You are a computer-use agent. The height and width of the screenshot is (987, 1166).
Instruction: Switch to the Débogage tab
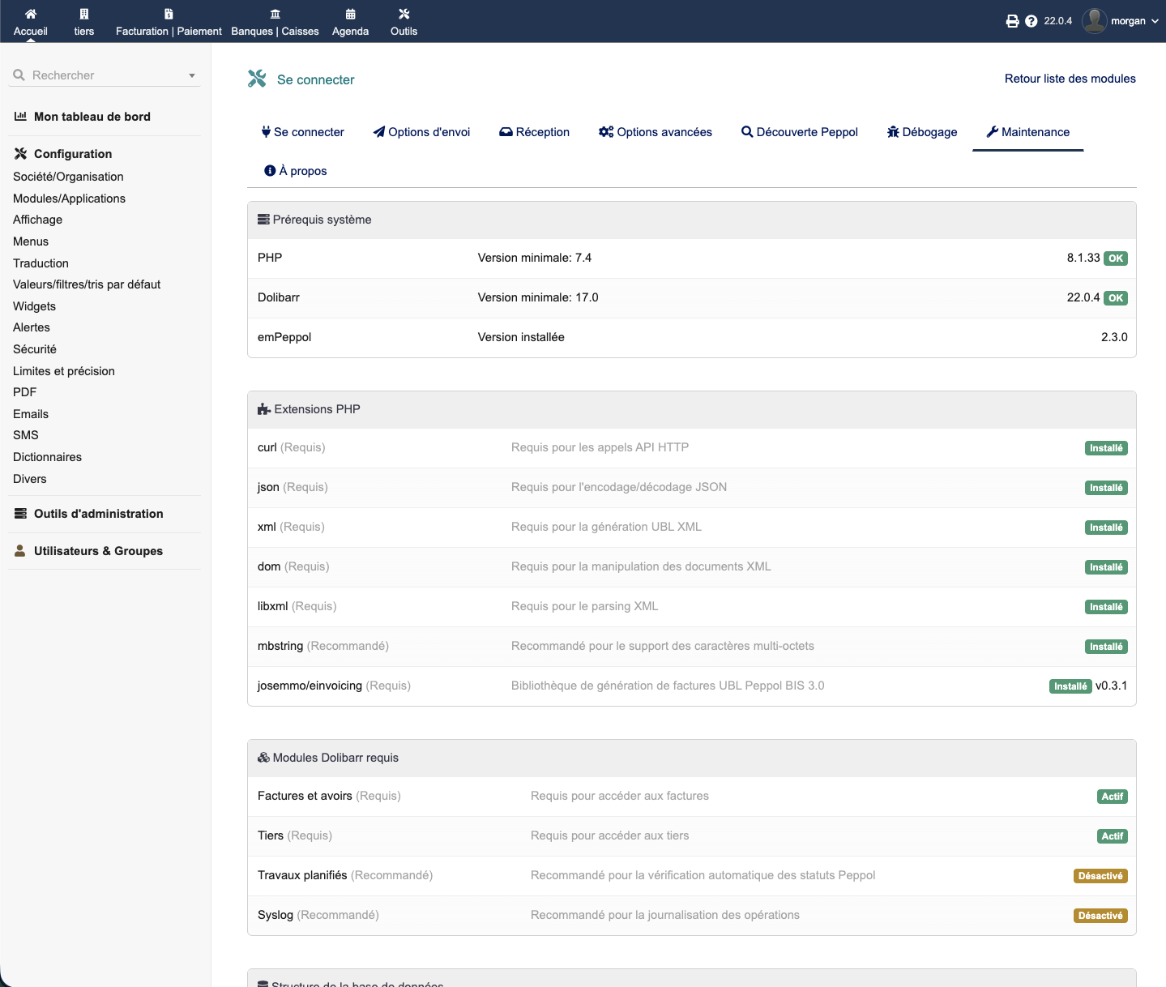coord(922,132)
